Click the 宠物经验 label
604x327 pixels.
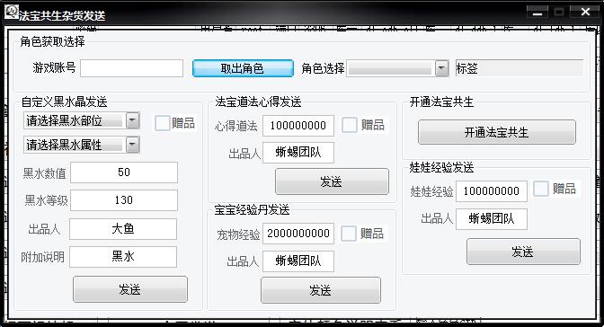click(238, 234)
